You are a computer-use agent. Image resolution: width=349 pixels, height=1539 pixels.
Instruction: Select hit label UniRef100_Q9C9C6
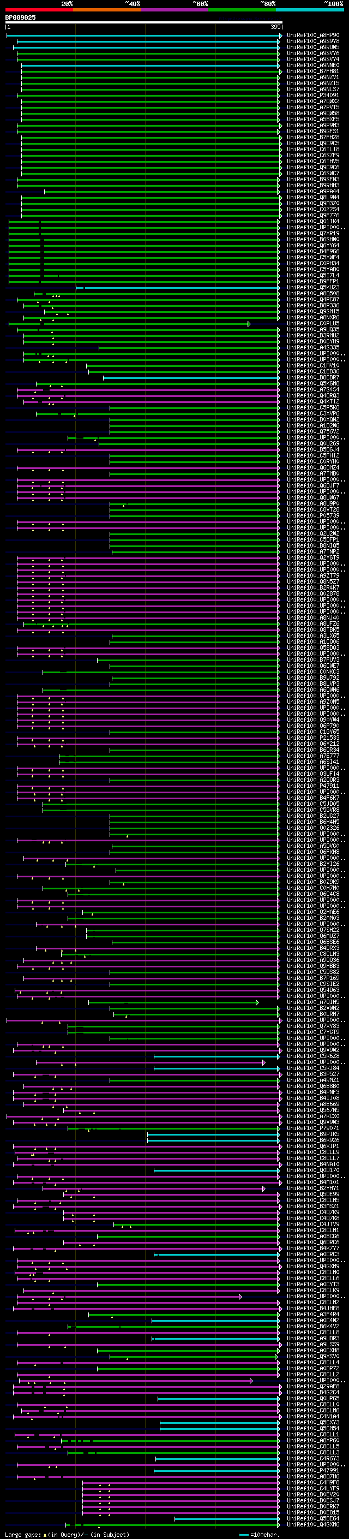pyautogui.click(x=313, y=167)
